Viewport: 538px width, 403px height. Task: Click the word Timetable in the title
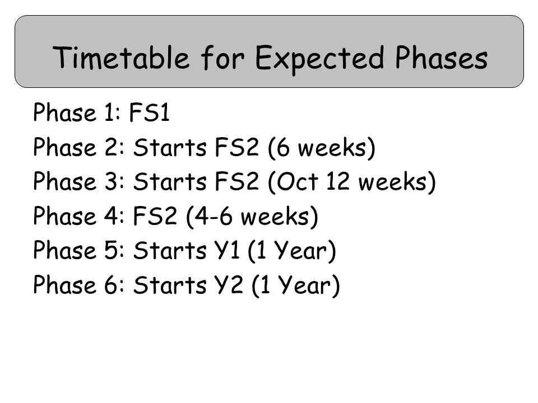point(121,57)
